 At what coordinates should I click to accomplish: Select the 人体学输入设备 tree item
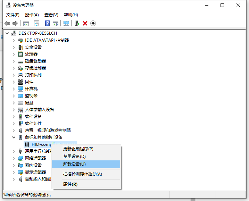[x=39, y=110]
